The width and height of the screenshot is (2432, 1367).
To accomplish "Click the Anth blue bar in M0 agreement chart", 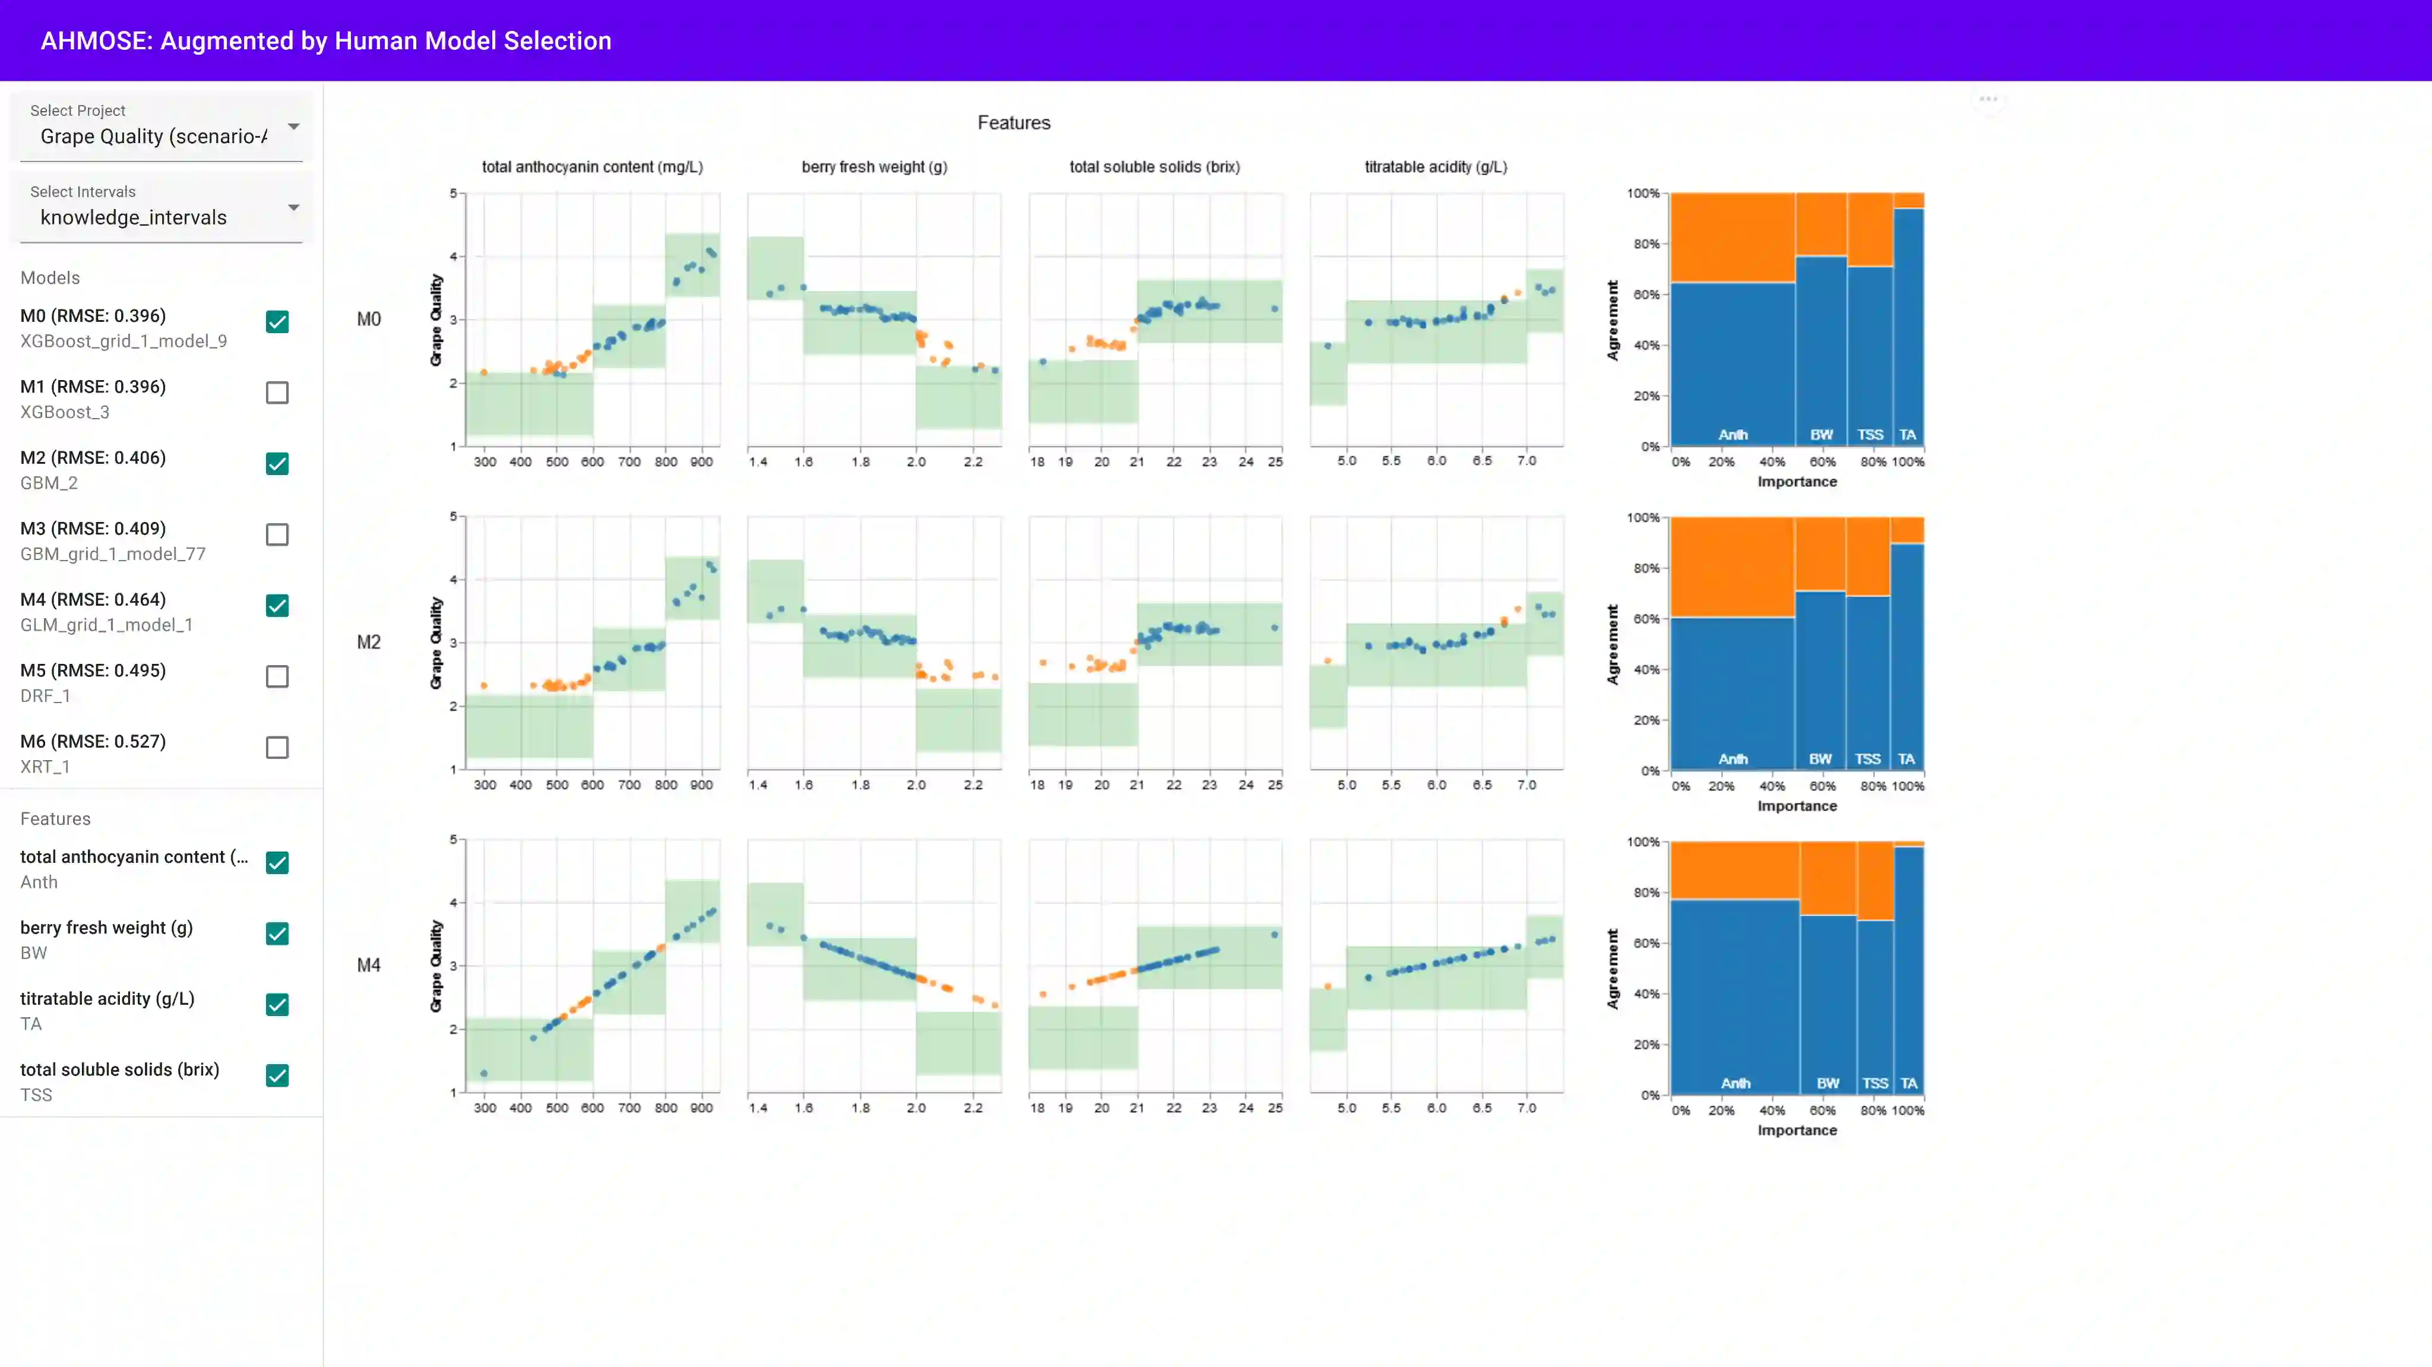I will click(1733, 363).
